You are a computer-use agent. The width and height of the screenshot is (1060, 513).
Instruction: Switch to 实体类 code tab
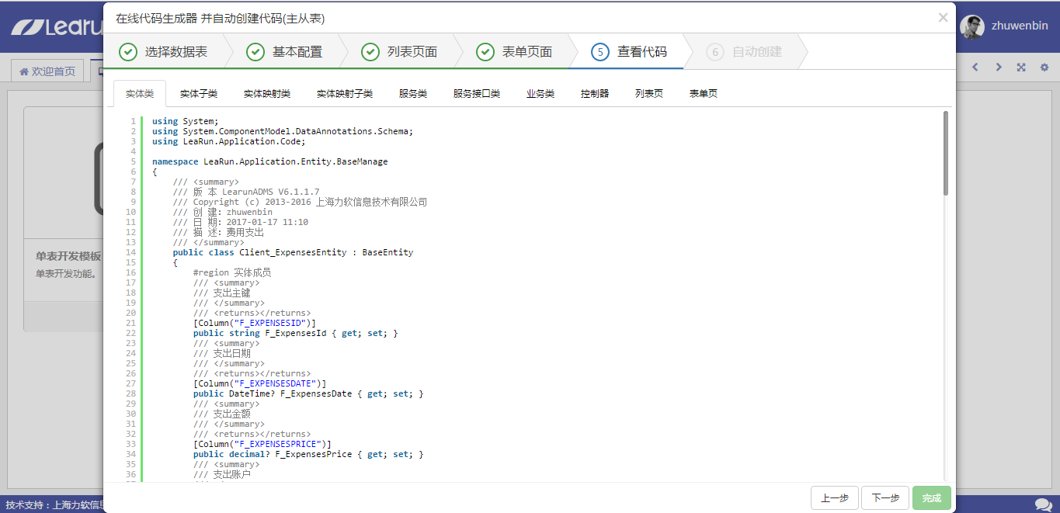pyautogui.click(x=140, y=94)
